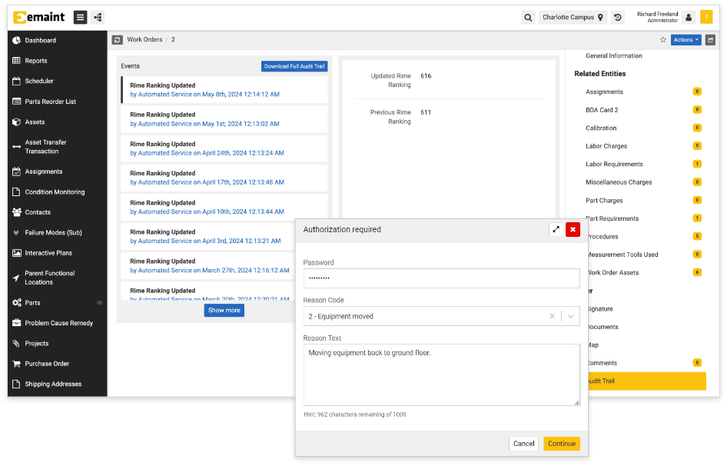This screenshot has height=466, width=727.
Task: Toggle the eye icon next to Parts
Action: click(99, 303)
